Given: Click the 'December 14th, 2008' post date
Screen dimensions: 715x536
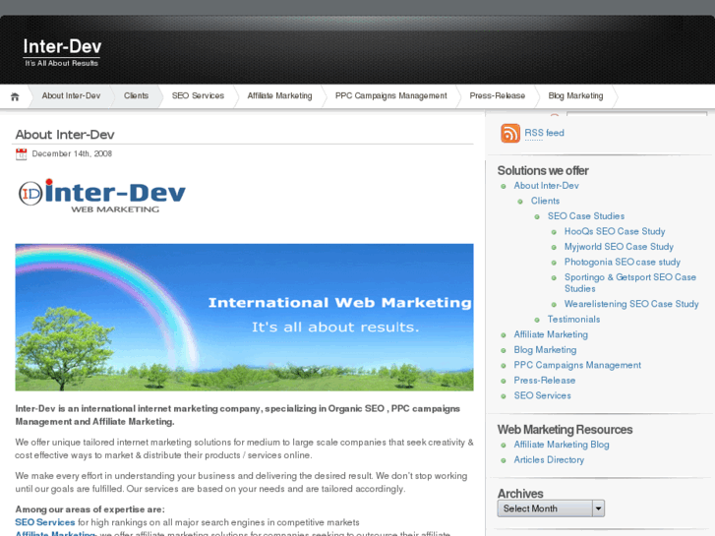Looking at the screenshot, I should (x=72, y=153).
